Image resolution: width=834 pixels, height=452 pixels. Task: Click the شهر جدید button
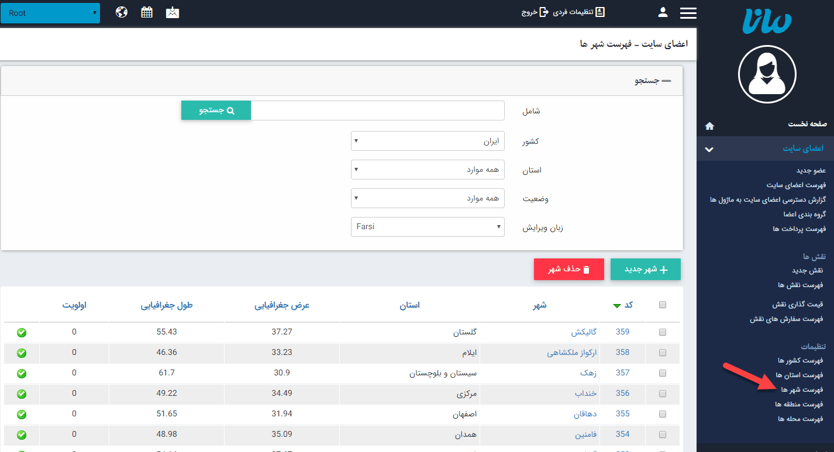click(645, 269)
